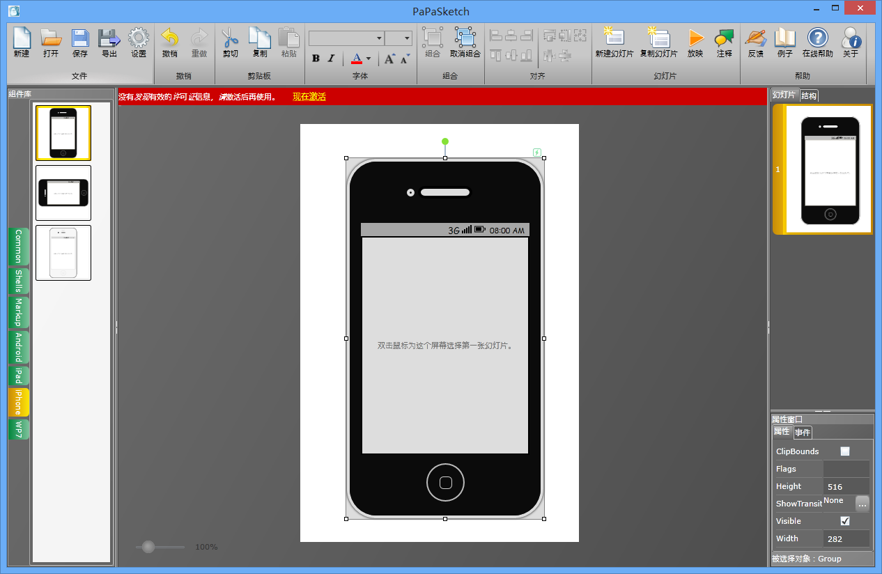This screenshot has height=574, width=882.
Task: Click the align bottom edges icon
Action: tap(527, 55)
